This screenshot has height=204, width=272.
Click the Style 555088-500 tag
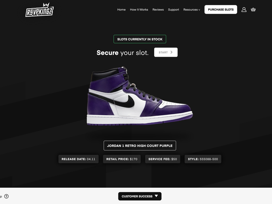(203, 159)
